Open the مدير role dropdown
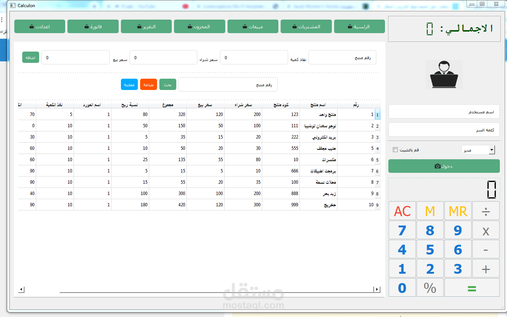 click(478, 150)
